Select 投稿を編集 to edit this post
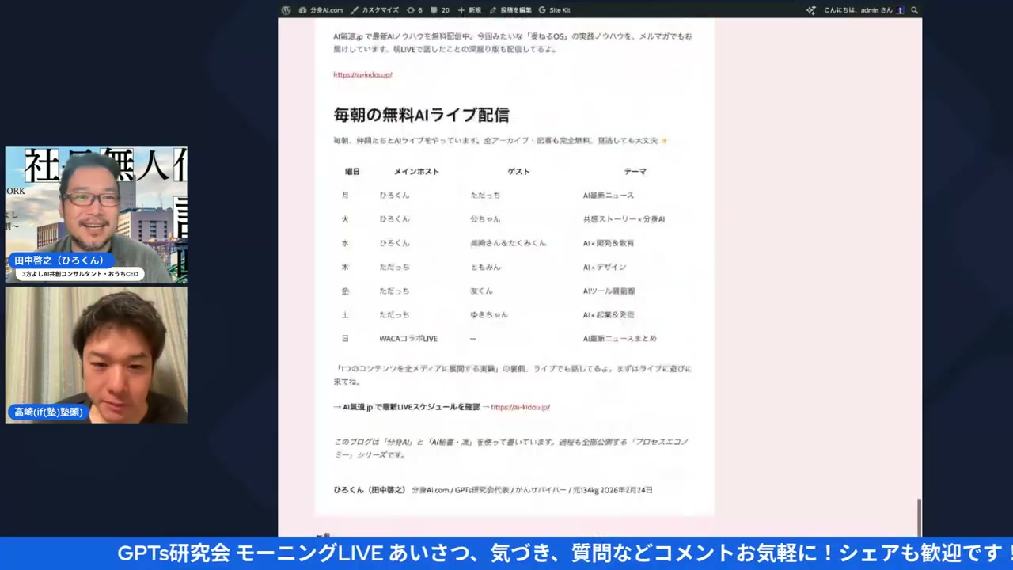Screen dimensions: 1013x570 [515, 9]
